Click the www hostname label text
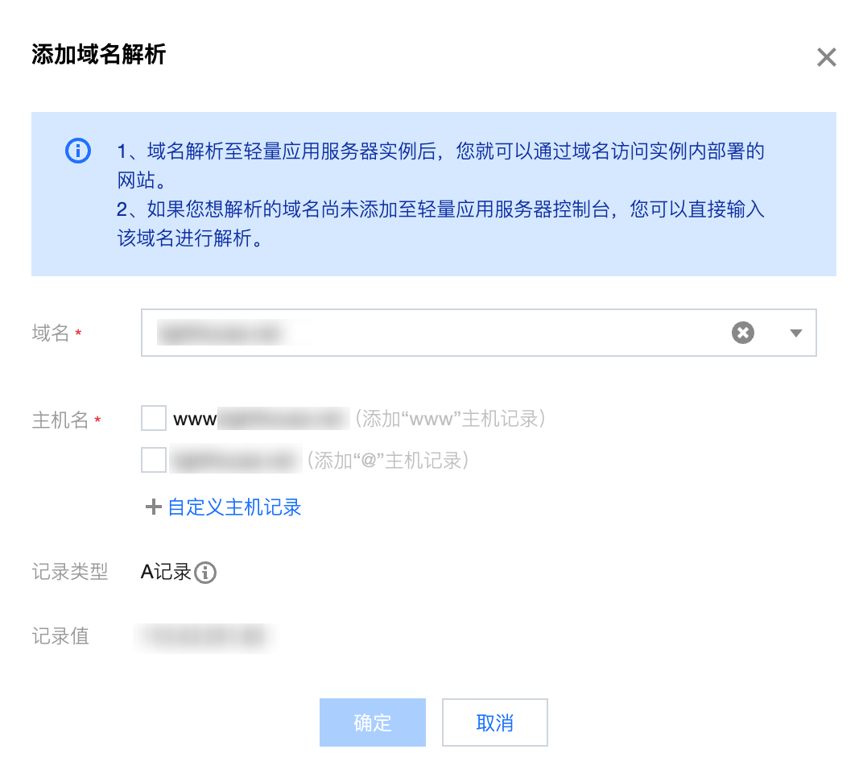863x770 pixels. [195, 420]
